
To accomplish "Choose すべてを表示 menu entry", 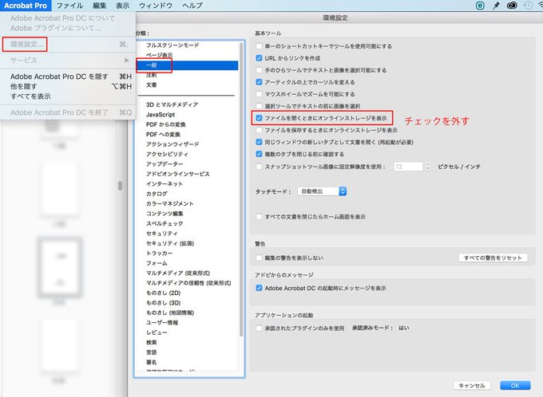I will (30, 96).
